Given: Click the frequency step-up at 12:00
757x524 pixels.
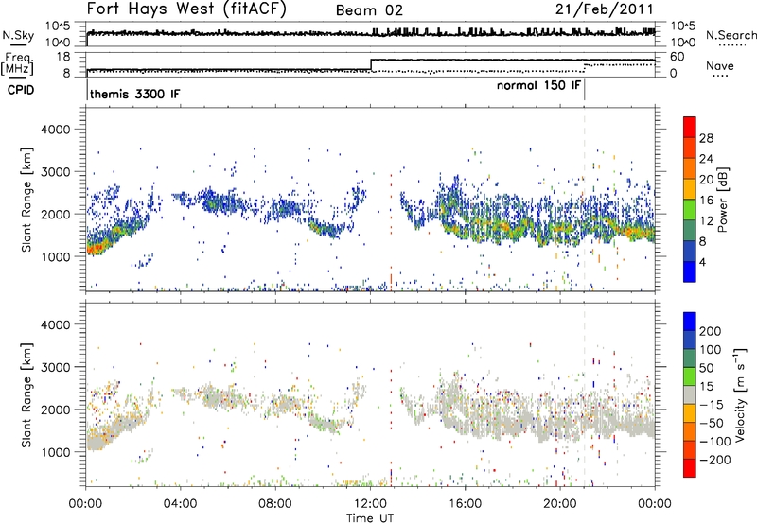Looking at the screenshot, I should coord(371,65).
